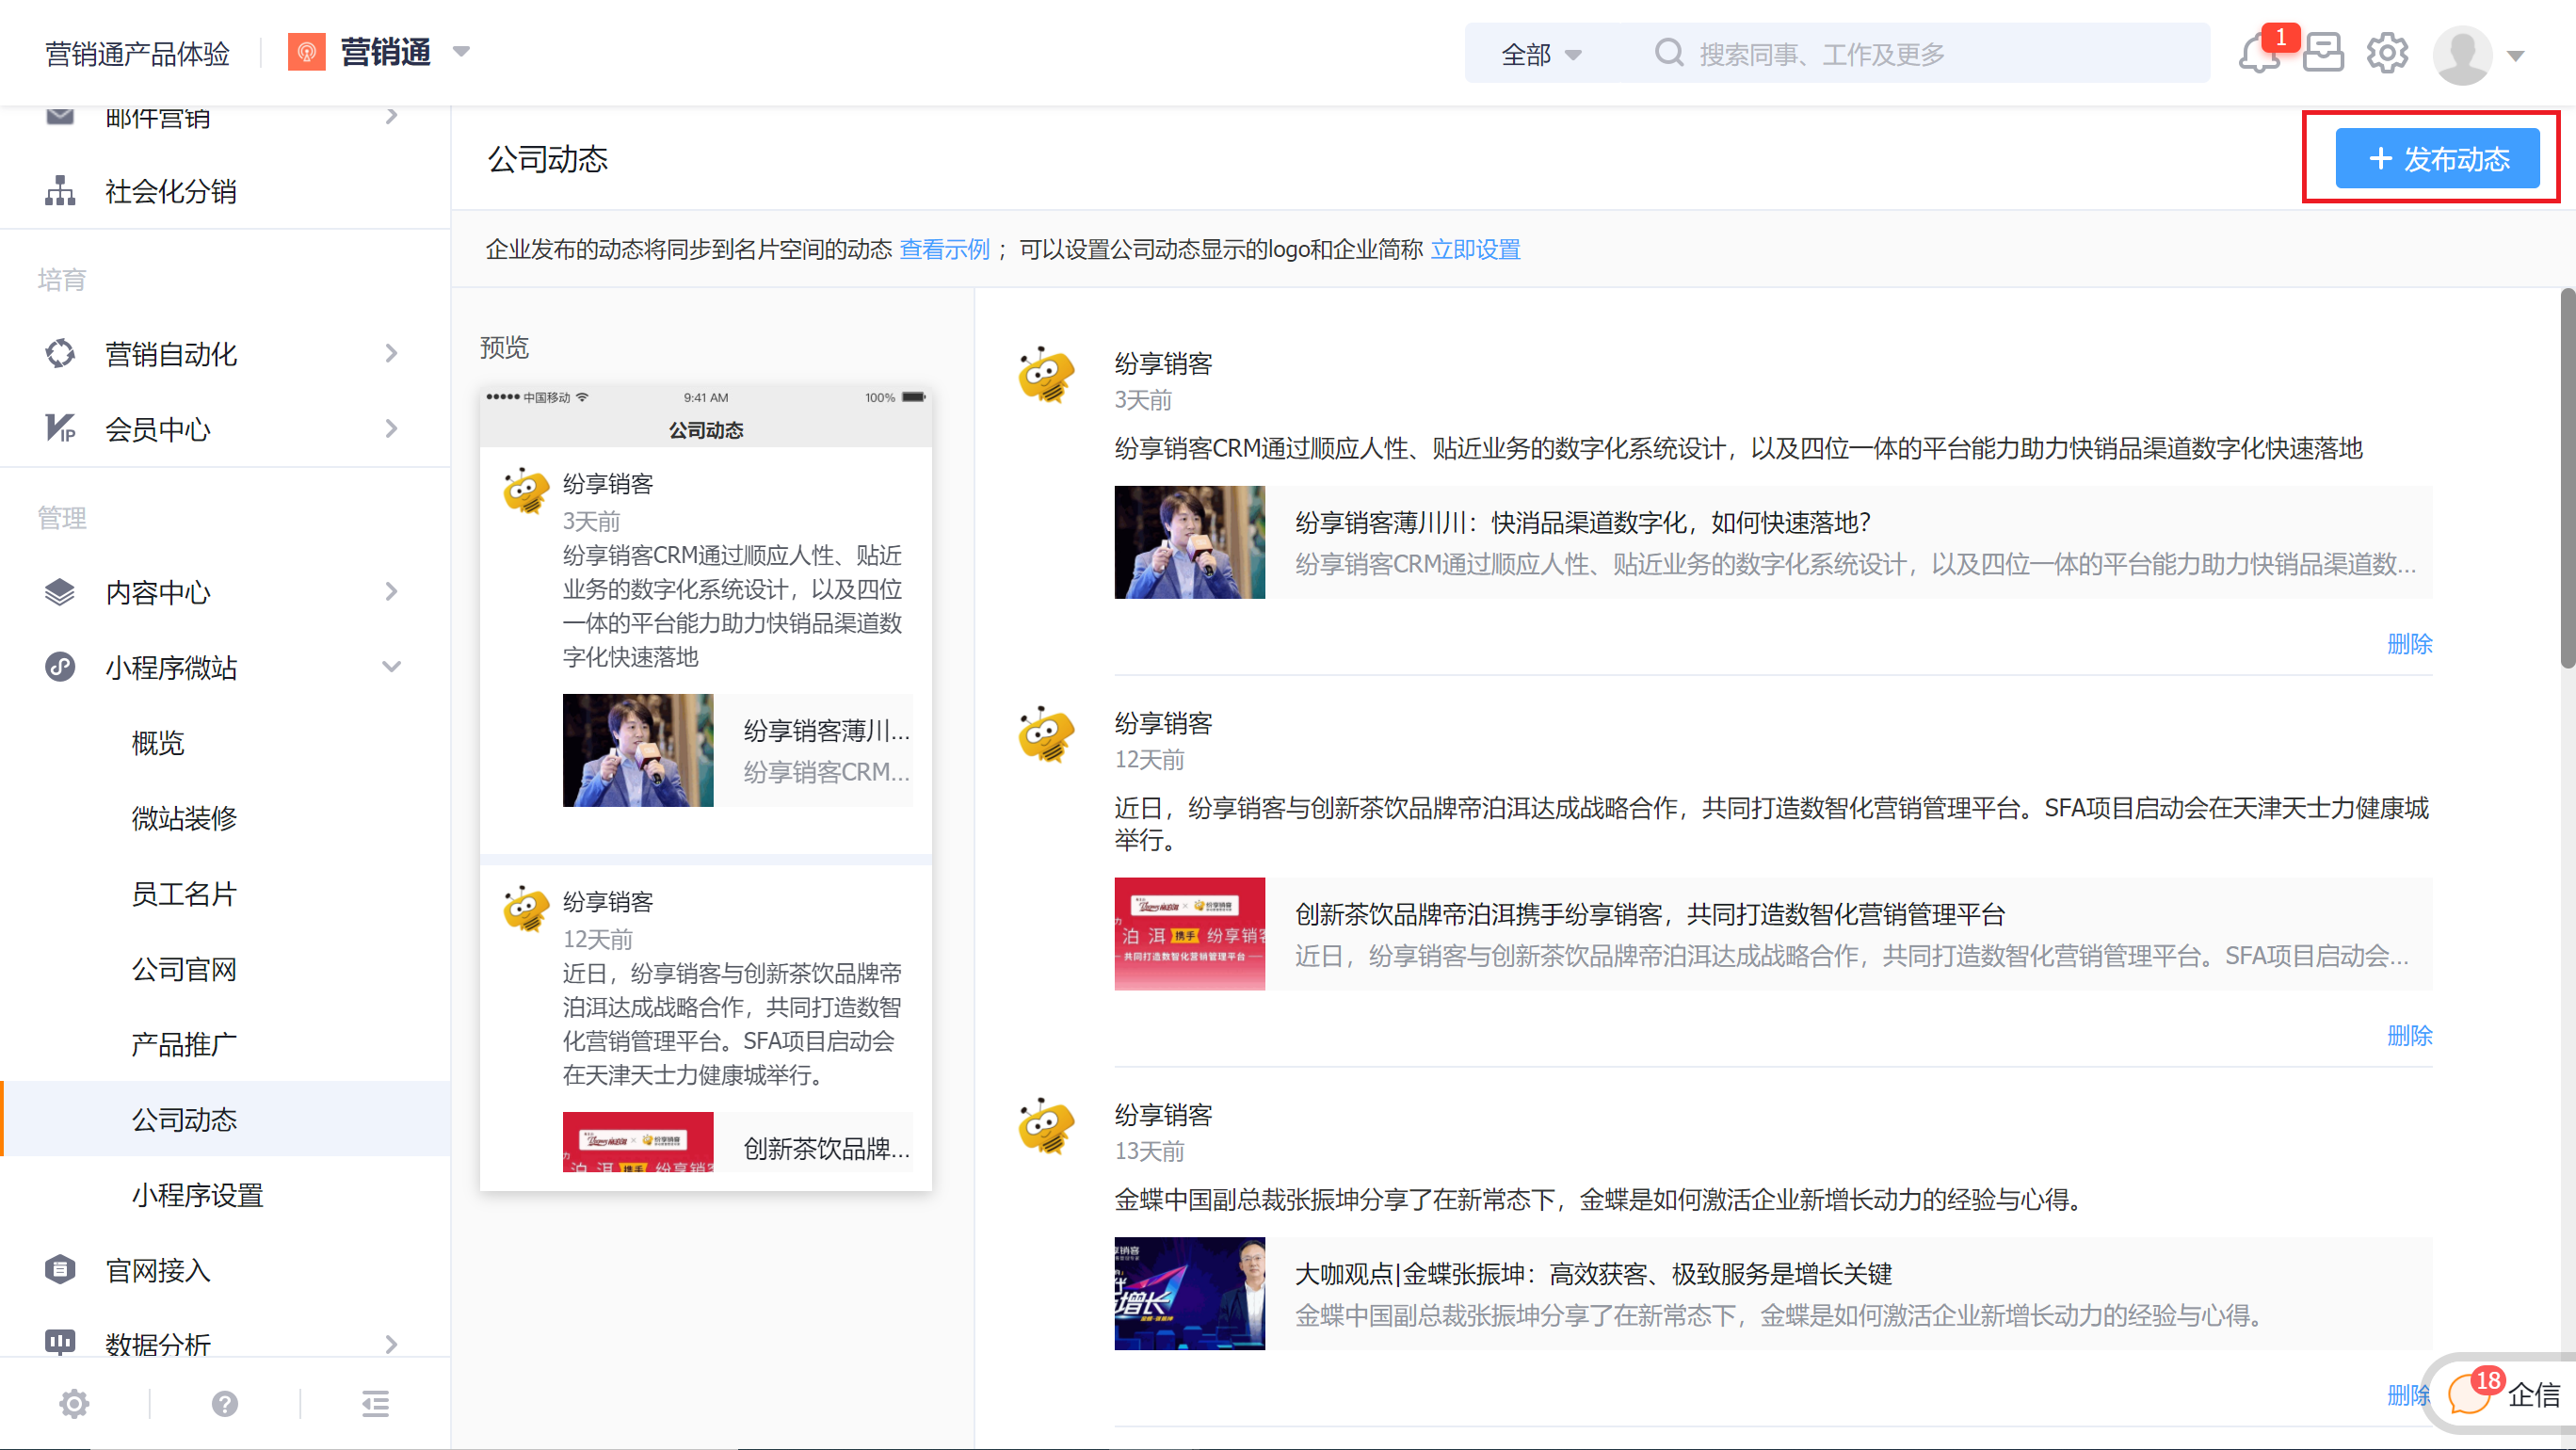Click the 查看示例 link
The width and height of the screenshot is (2576, 1450).
click(x=944, y=249)
